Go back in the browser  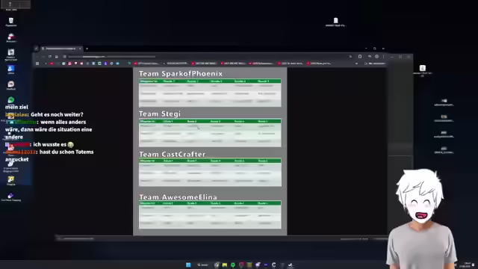37,57
